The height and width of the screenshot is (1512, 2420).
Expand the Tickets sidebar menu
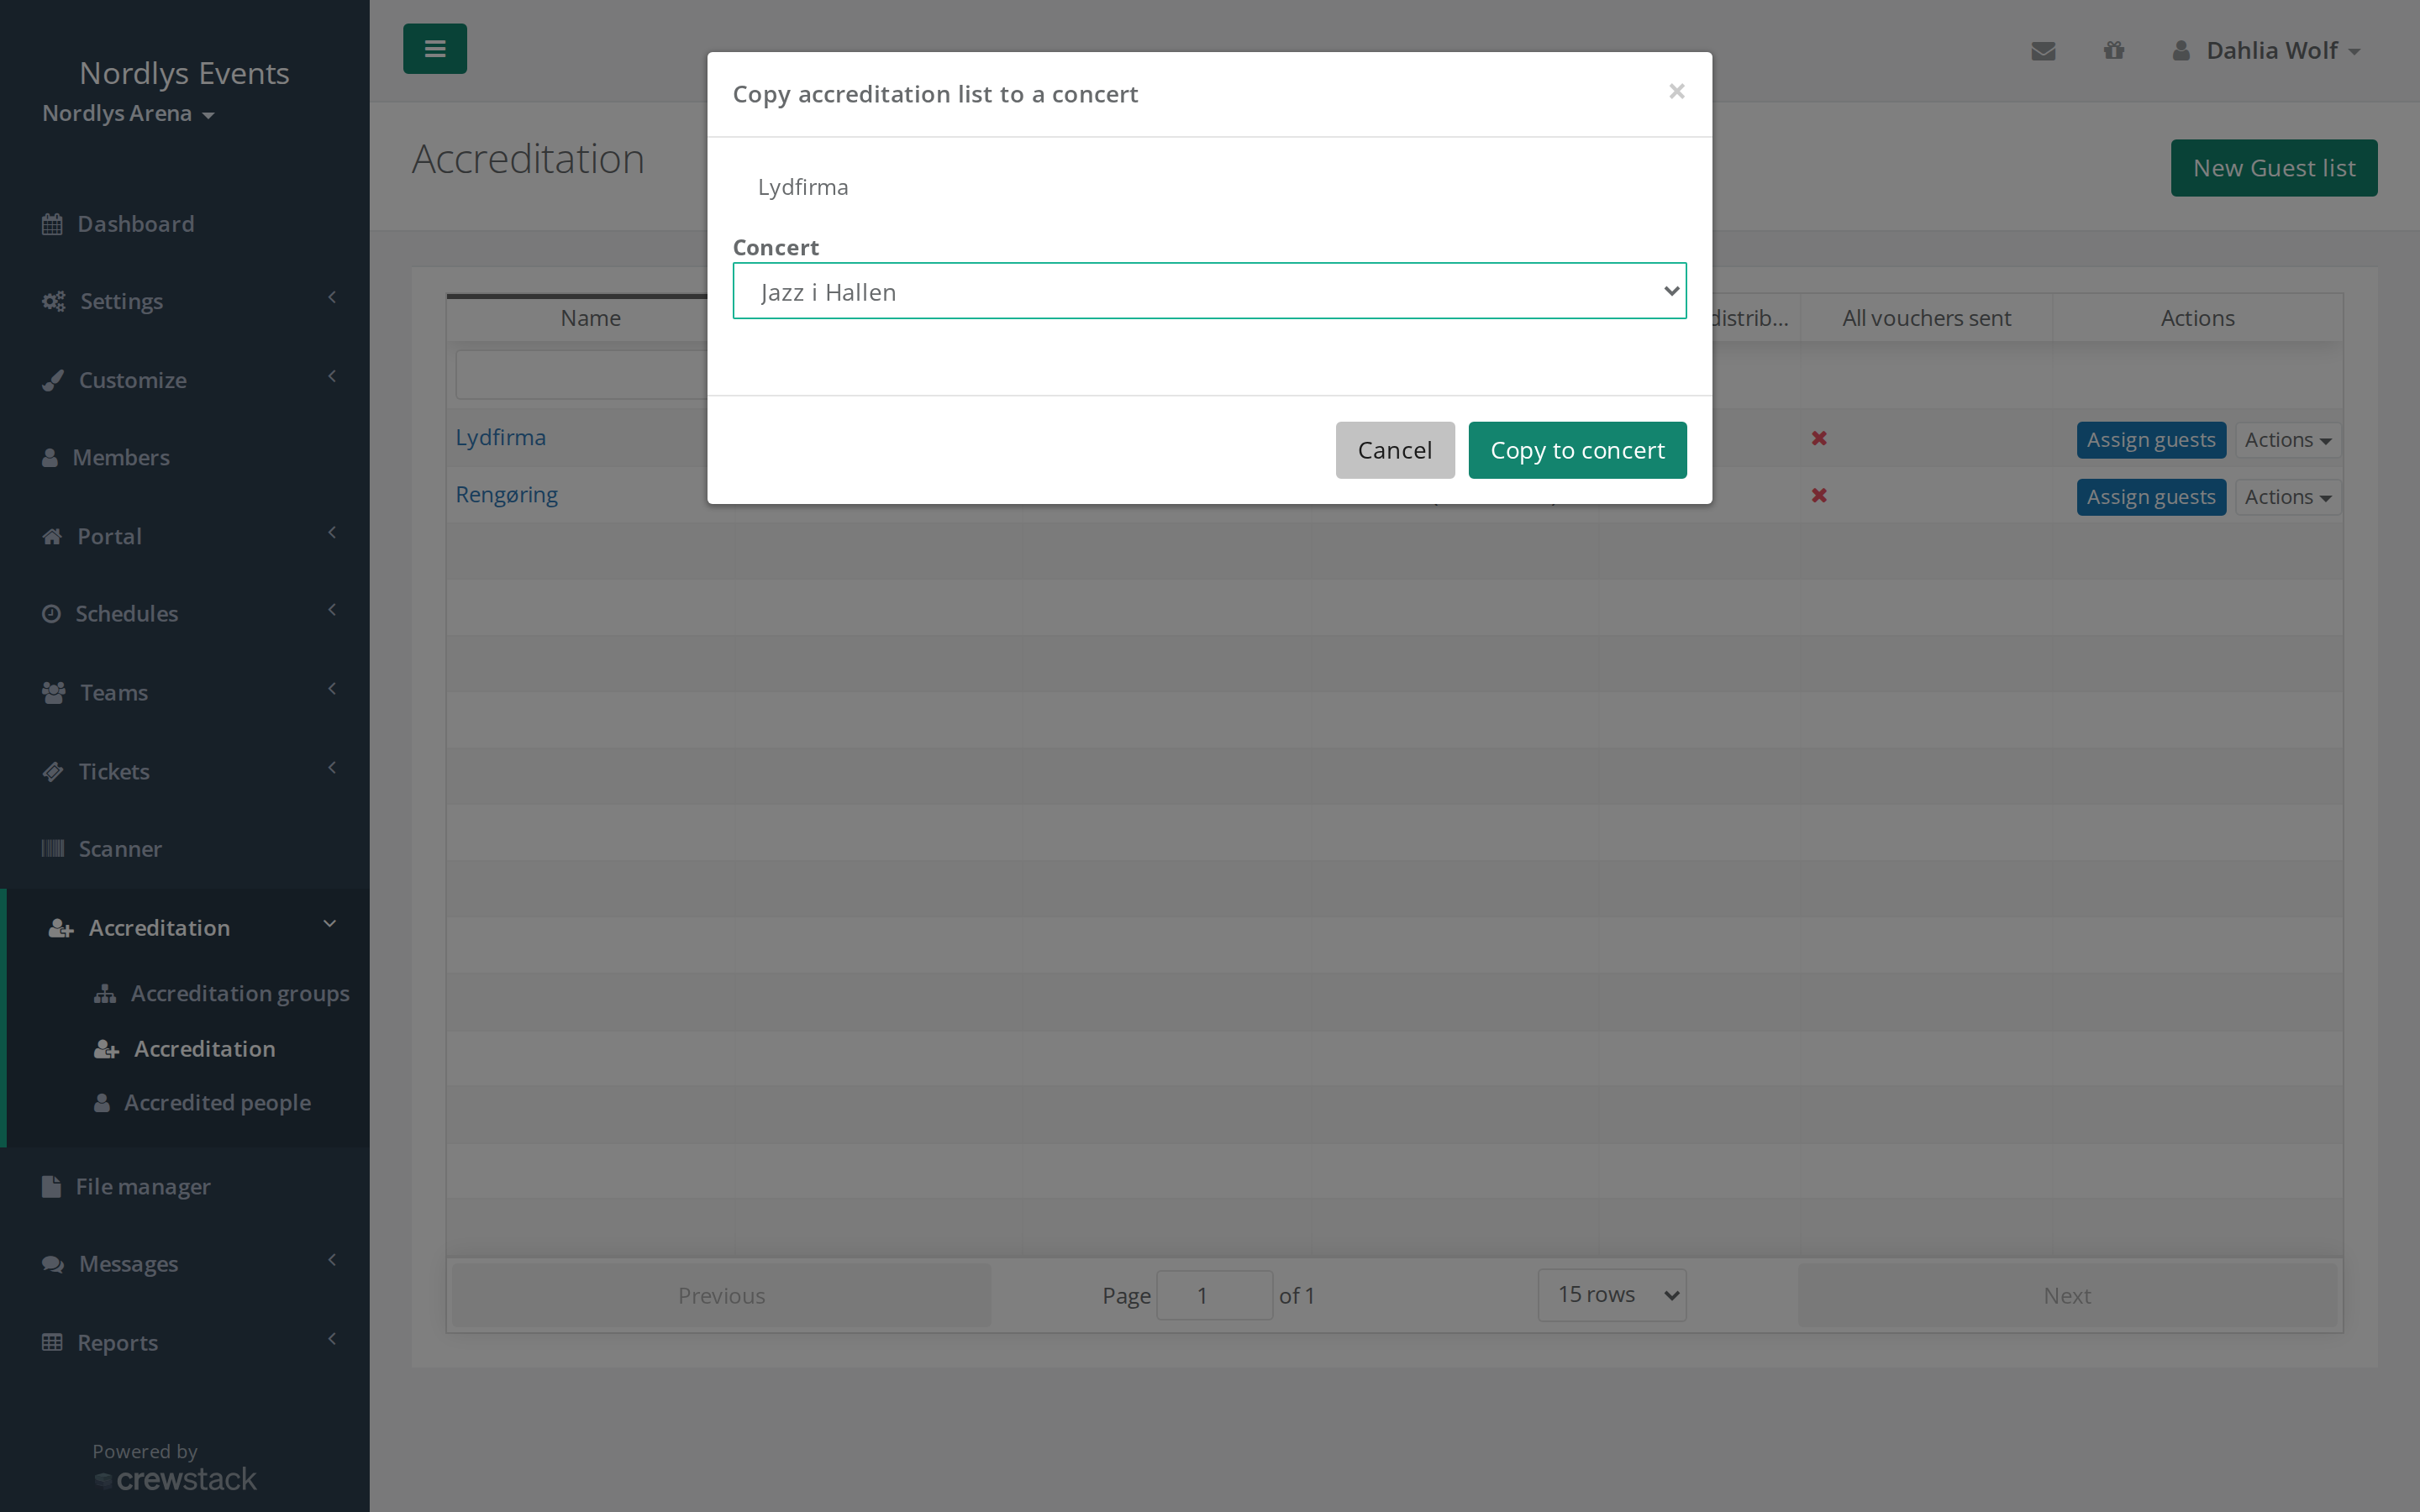coord(185,771)
